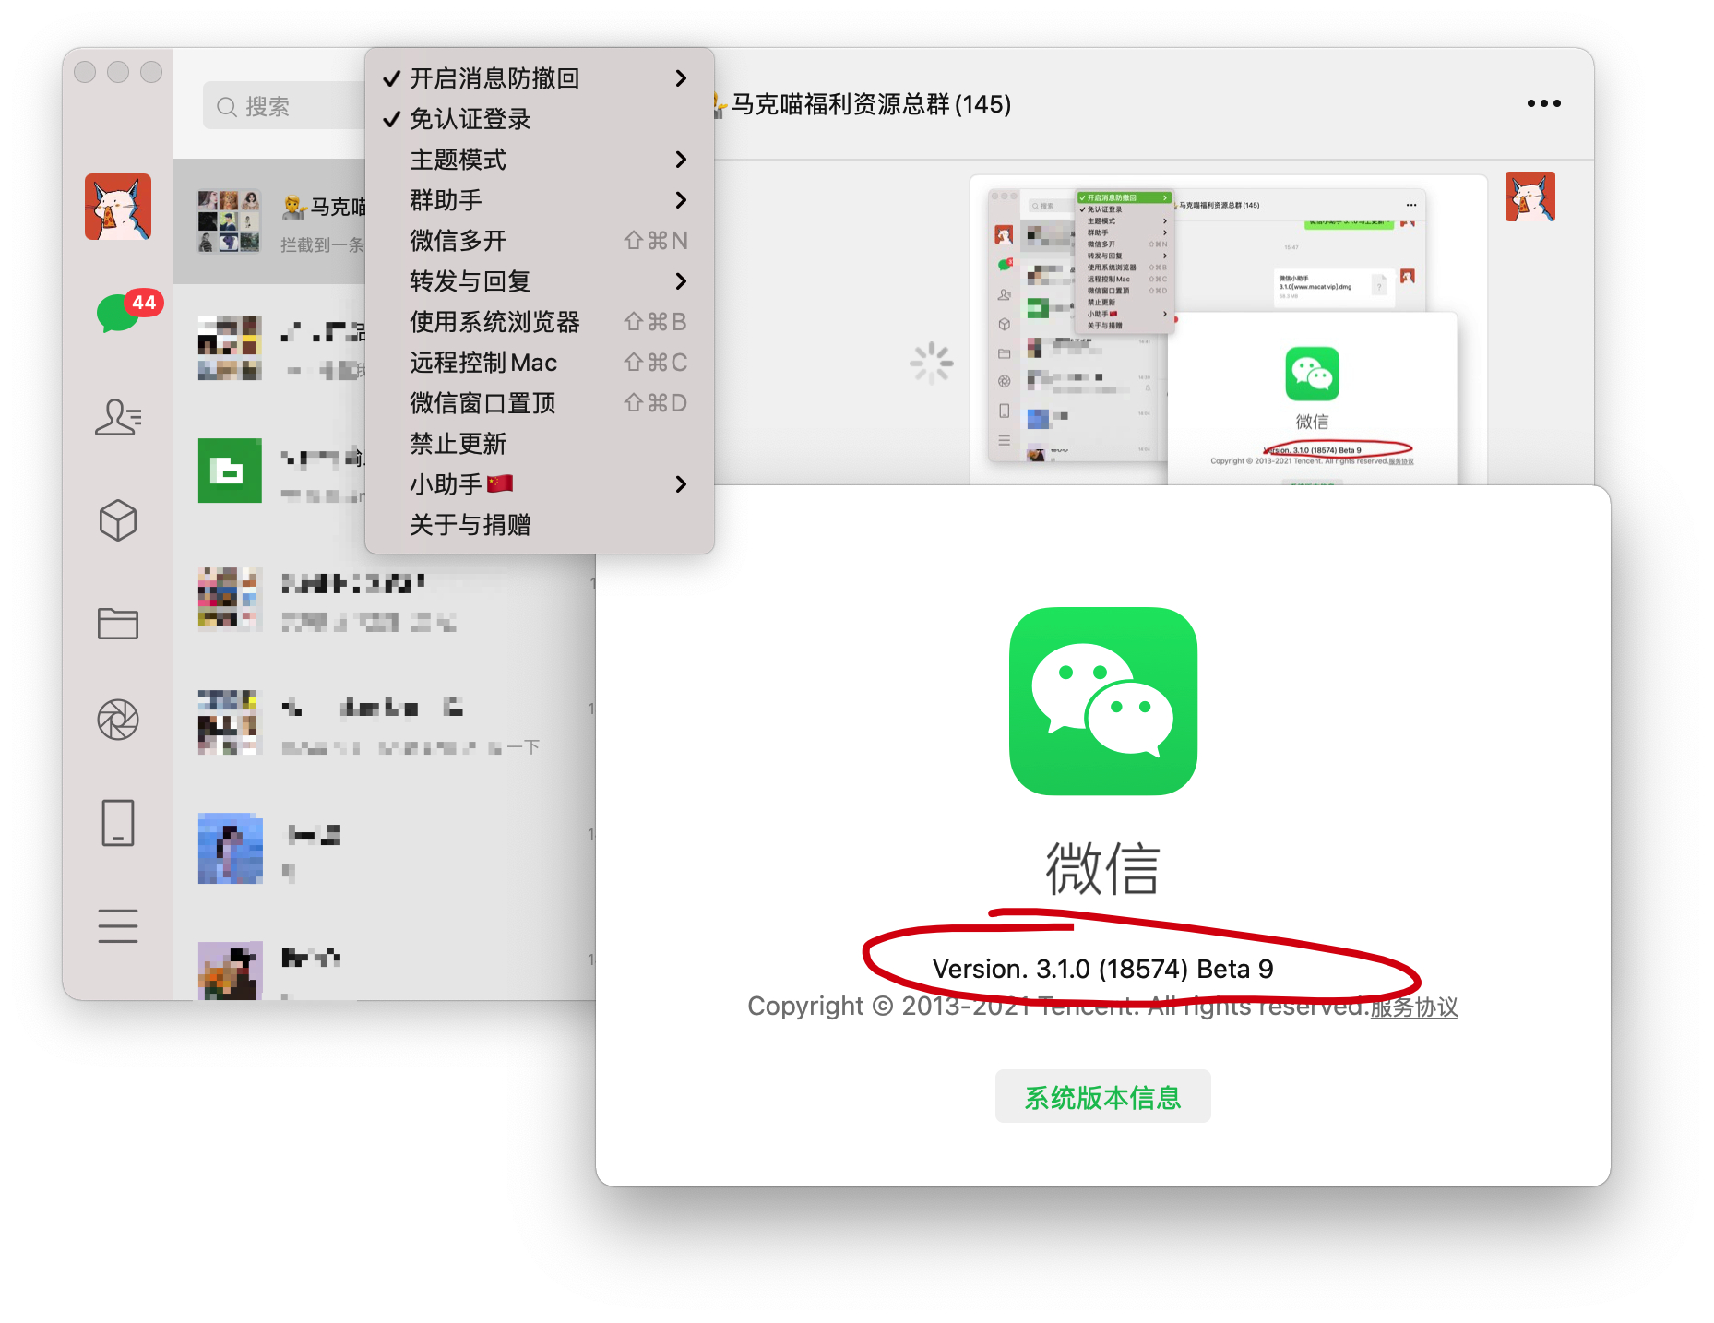Open the 服务协议 link
Image resolution: width=1714 pixels, height=1323 pixels.
[x=1413, y=1007]
